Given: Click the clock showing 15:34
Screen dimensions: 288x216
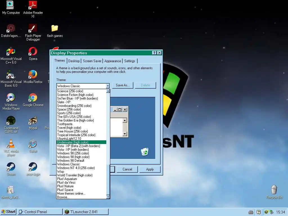Looking at the screenshot, I should (x=280, y=212).
